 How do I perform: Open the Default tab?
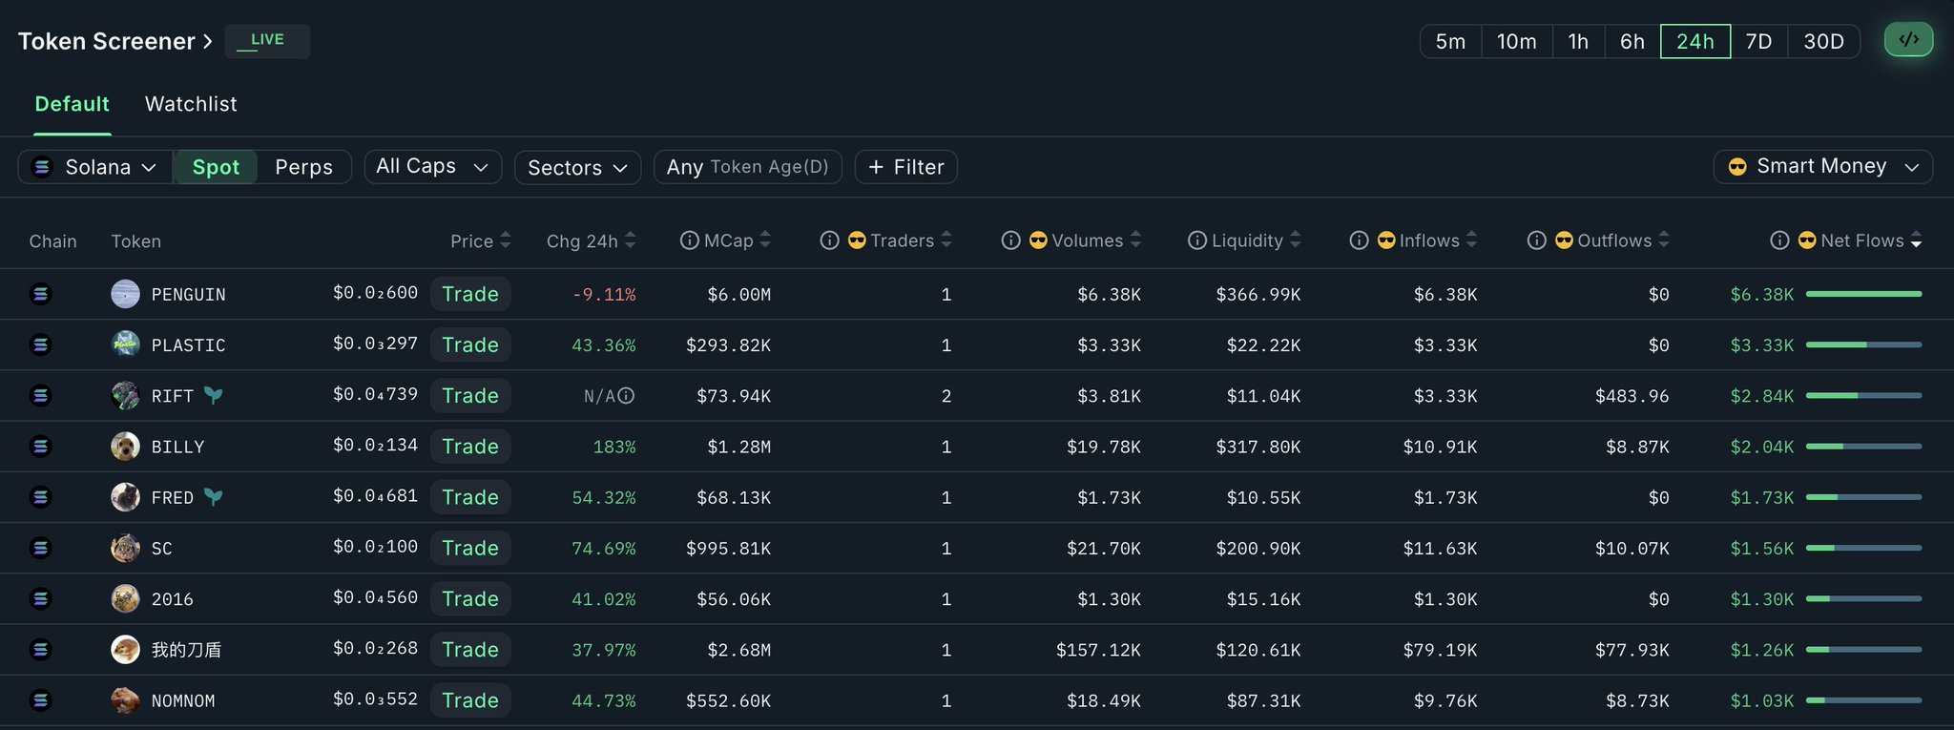pos(72,104)
